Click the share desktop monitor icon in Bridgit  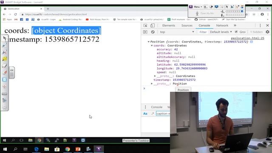pyautogui.click(x=216, y=7)
